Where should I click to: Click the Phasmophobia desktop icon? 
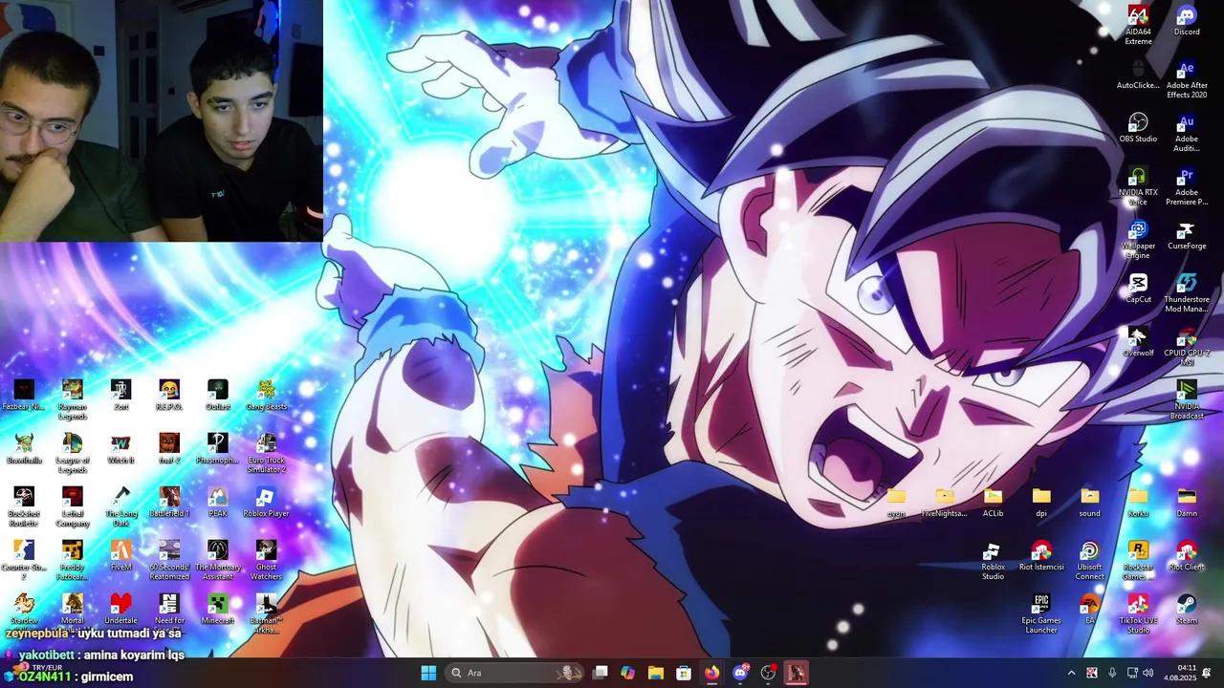point(217,449)
